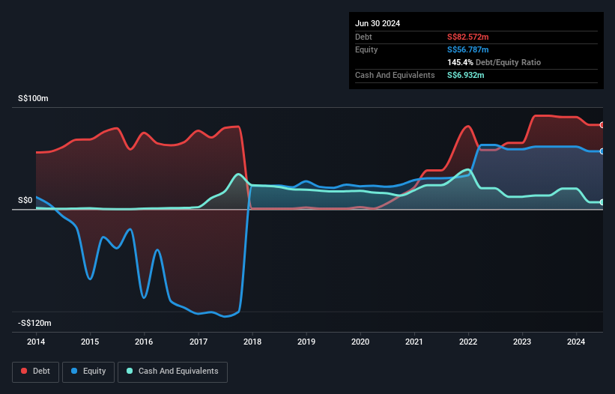Click the 2017 x-axis label

199,342
